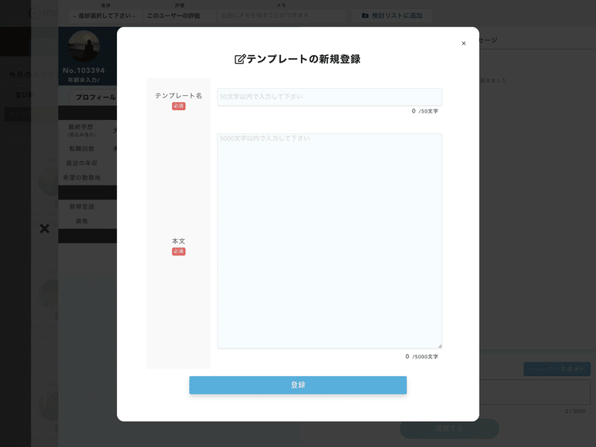Screen dimensions: 596x447
Task: Click the background memo input field
Action: (281, 16)
